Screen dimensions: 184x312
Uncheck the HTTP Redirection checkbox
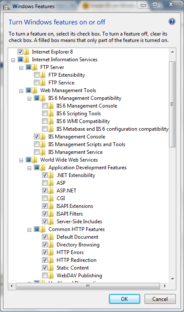[45, 260]
